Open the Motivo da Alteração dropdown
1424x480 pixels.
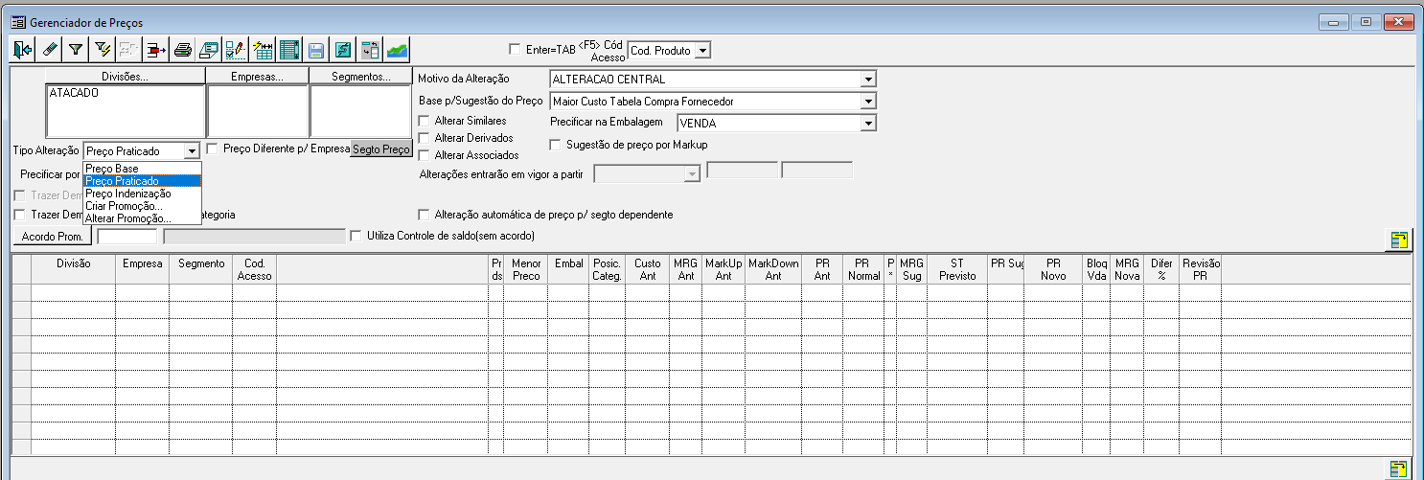point(868,80)
